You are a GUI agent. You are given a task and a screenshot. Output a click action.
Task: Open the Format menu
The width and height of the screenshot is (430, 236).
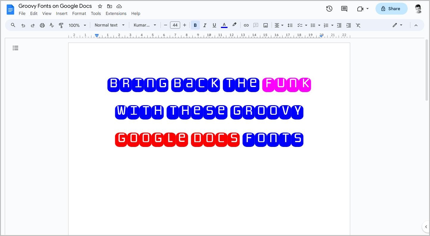point(79,13)
